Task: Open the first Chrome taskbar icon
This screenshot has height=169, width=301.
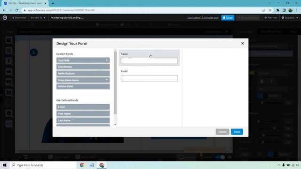Action: tap(82, 165)
